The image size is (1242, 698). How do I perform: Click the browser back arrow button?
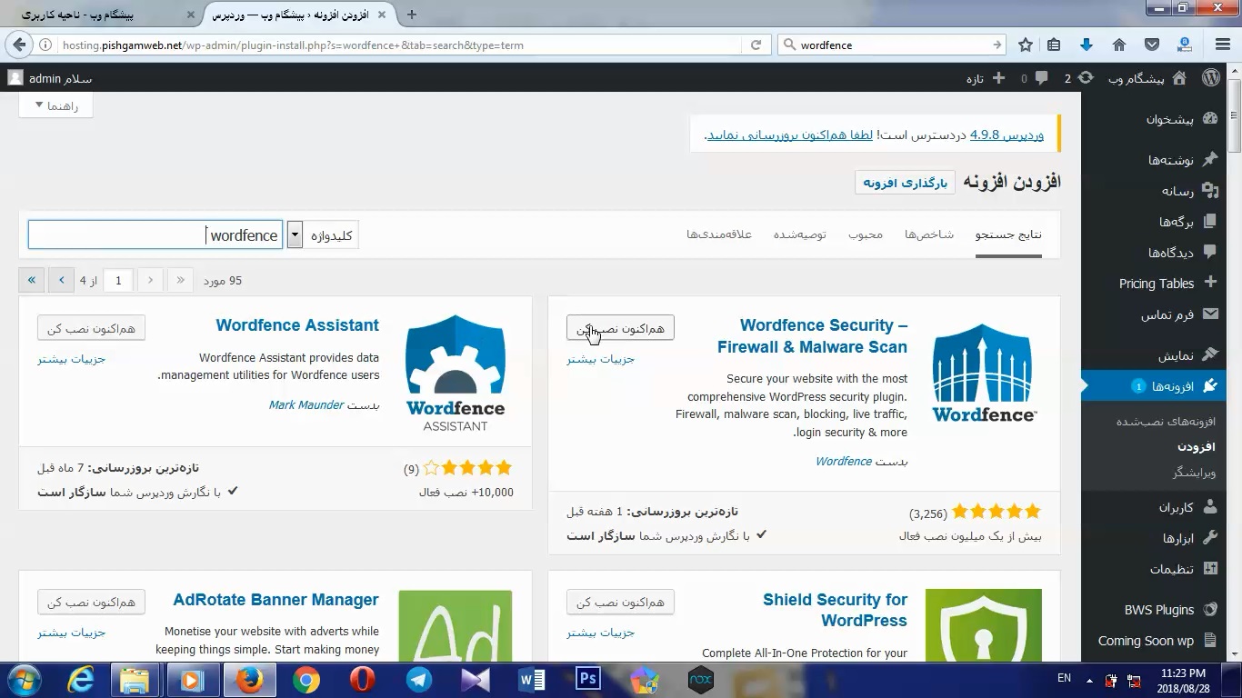tap(19, 45)
